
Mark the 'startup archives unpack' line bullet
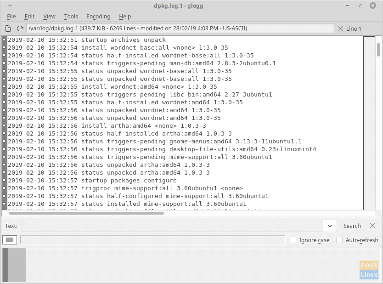click(x=4, y=40)
